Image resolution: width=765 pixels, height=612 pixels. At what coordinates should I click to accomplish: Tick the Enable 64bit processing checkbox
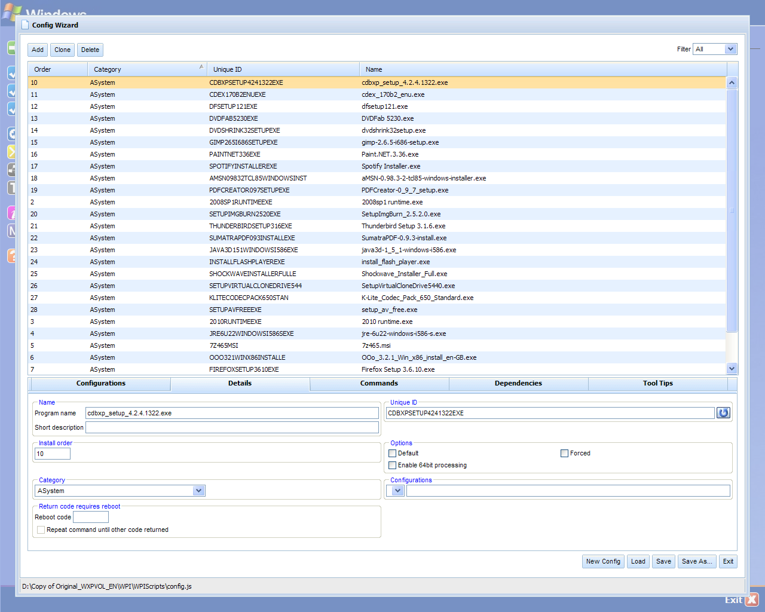point(393,466)
